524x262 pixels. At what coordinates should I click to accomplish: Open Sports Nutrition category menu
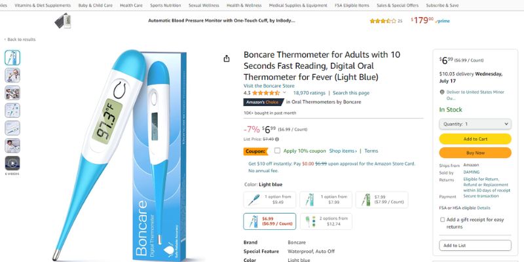(165, 5)
